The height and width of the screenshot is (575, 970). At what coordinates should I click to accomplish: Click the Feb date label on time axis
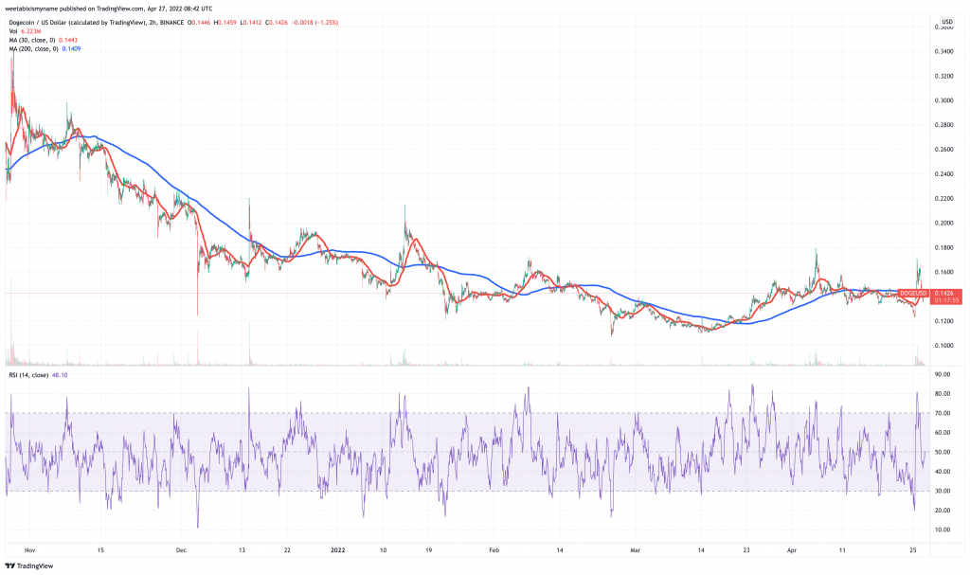click(x=494, y=549)
